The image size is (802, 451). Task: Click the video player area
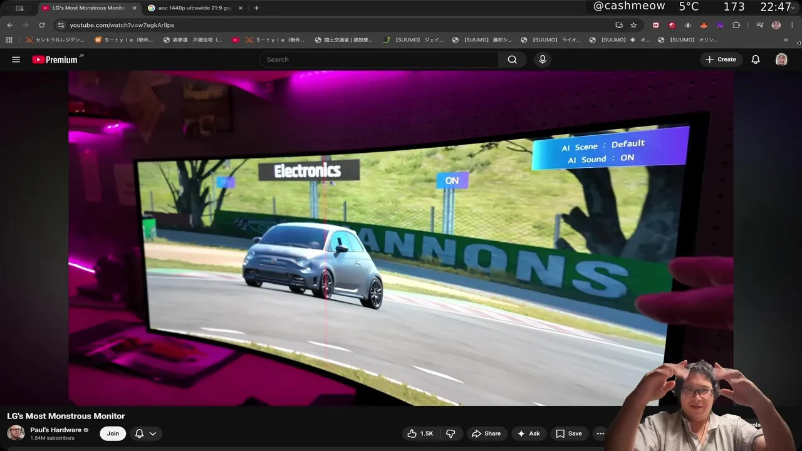coord(401,238)
